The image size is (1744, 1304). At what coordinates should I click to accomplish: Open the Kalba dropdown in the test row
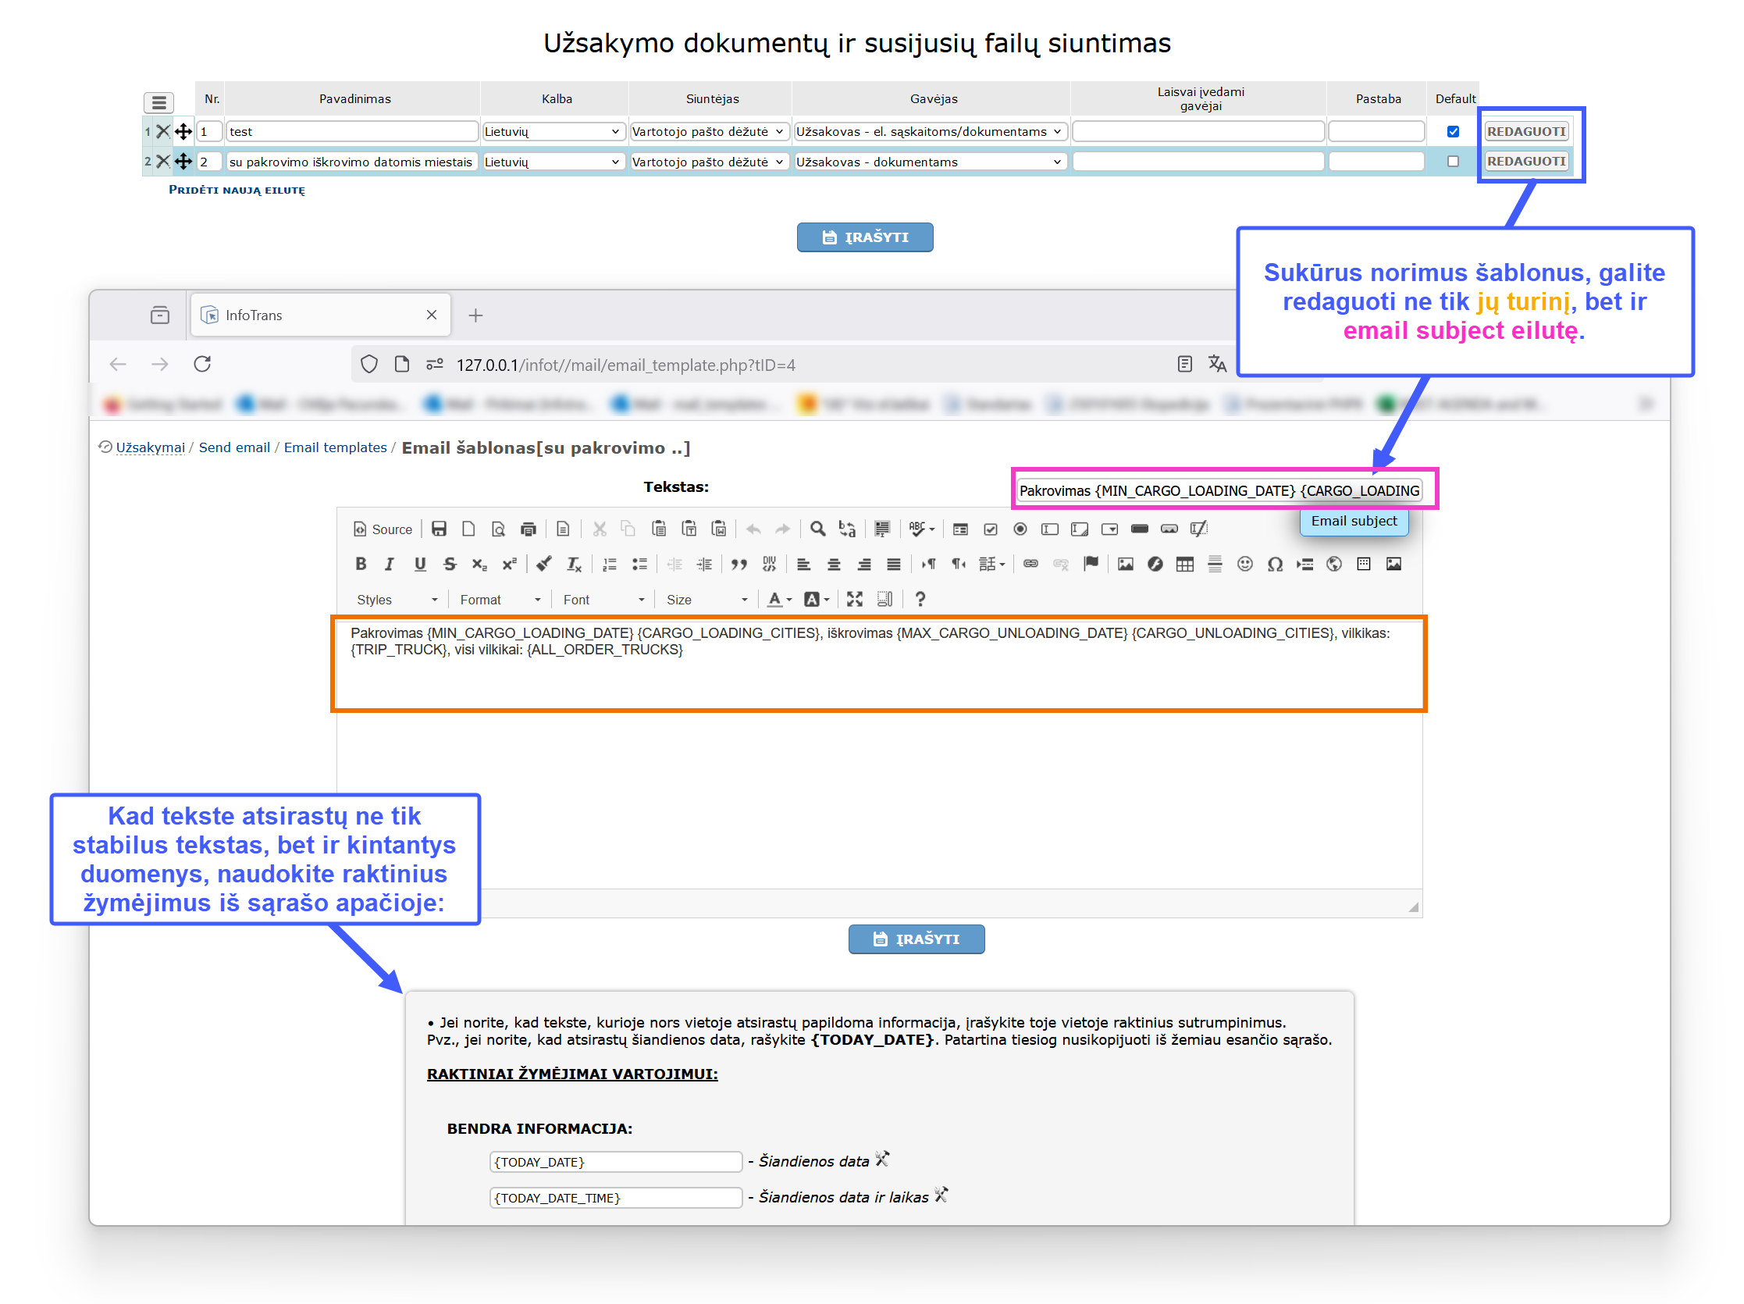click(x=553, y=132)
